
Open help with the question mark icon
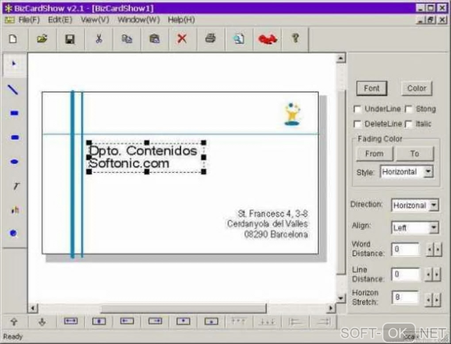pyautogui.click(x=295, y=38)
